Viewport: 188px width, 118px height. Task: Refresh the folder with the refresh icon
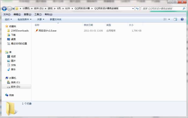click(x=137, y=9)
